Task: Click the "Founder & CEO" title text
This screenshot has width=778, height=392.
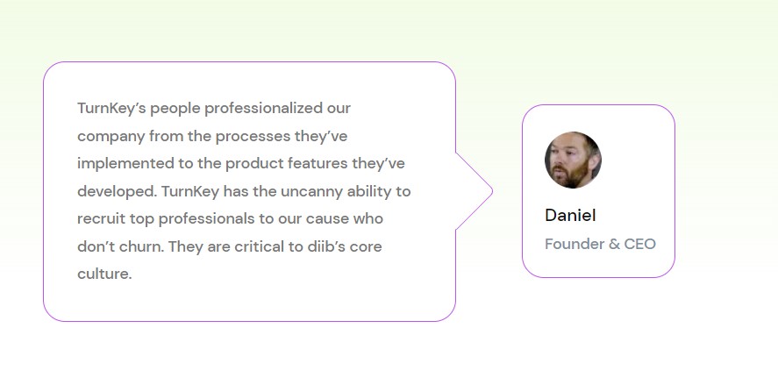Action: click(600, 244)
